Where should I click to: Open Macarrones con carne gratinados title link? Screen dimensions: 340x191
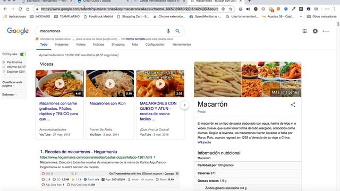pyautogui.click(x=58, y=111)
